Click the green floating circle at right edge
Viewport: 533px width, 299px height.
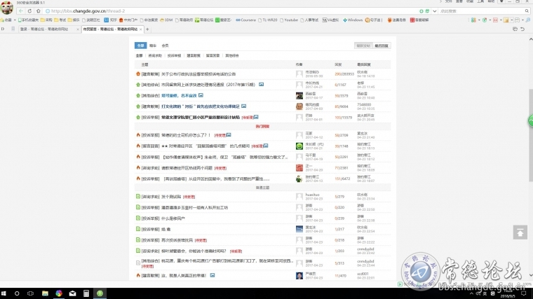click(x=531, y=120)
